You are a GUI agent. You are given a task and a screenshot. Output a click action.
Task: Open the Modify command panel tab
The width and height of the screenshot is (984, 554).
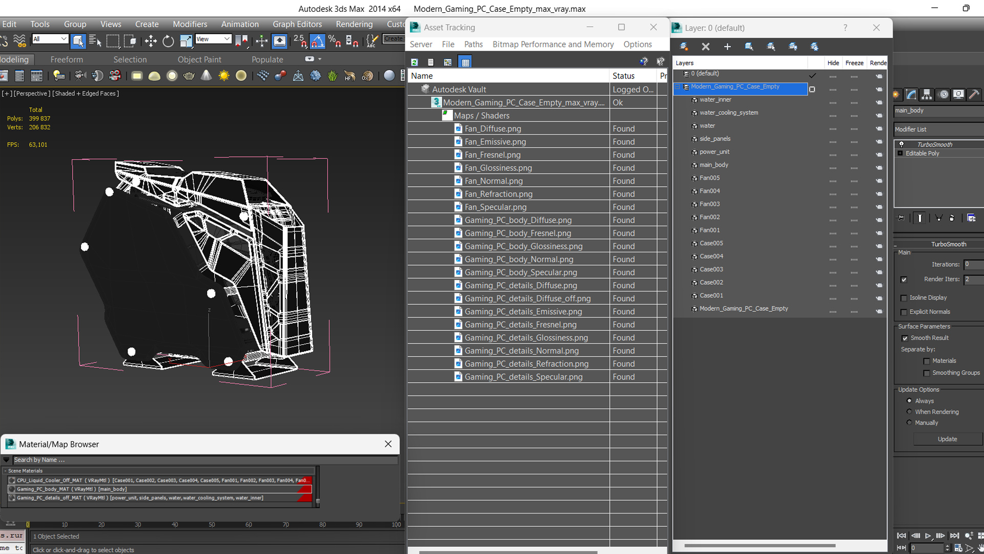911,94
